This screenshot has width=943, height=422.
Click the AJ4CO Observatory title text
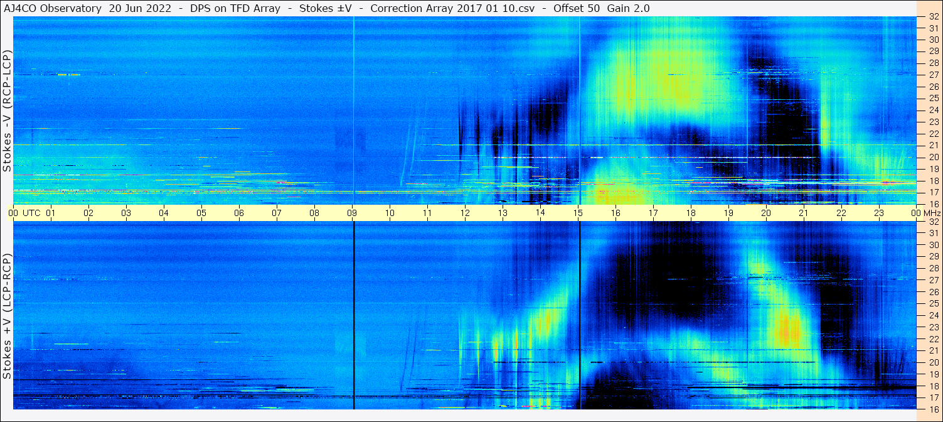[x=53, y=8]
